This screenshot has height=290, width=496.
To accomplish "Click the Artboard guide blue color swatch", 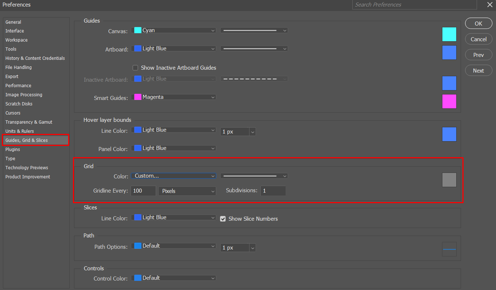I will (449, 53).
